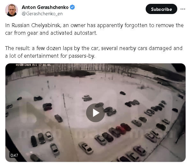Click the word autostart in the tweet
This screenshot has height=166, width=191.
(86, 33)
